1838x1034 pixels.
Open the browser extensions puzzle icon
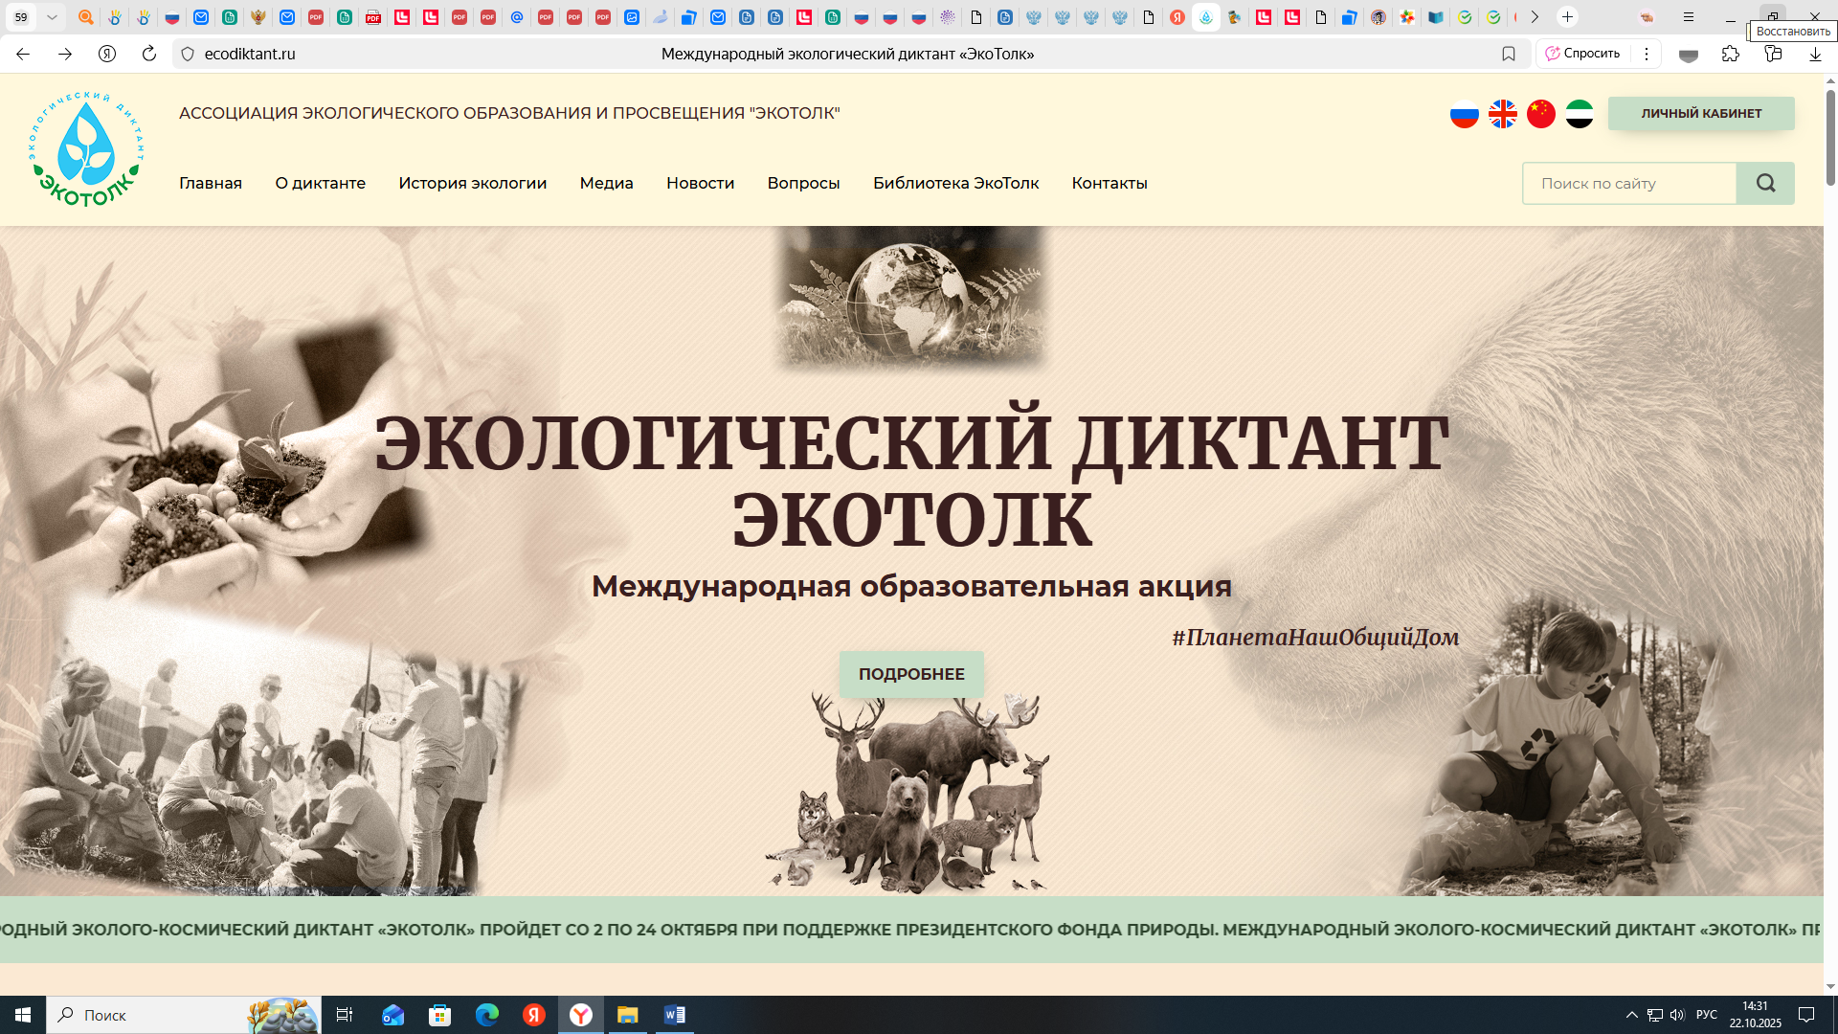click(x=1730, y=54)
